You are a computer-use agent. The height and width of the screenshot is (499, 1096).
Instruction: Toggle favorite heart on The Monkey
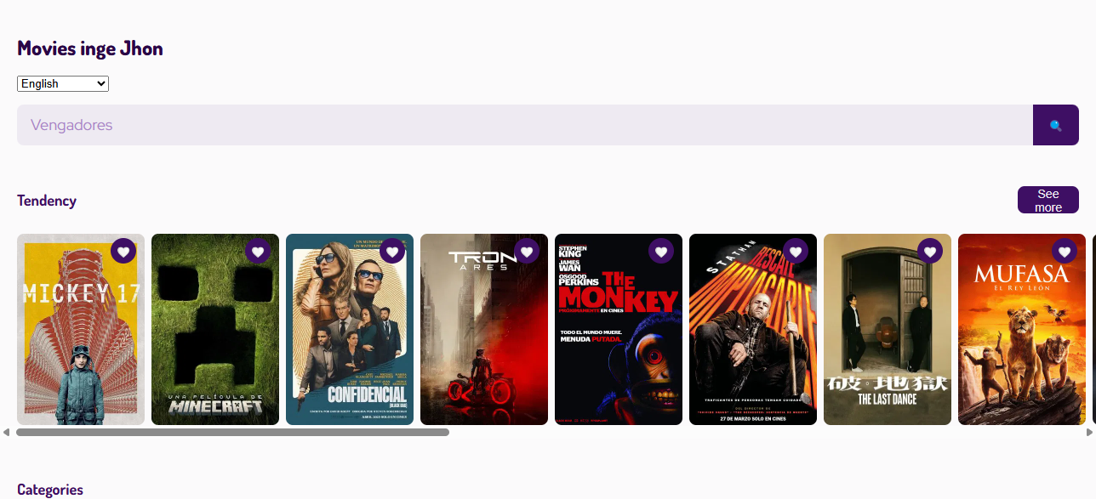661,251
